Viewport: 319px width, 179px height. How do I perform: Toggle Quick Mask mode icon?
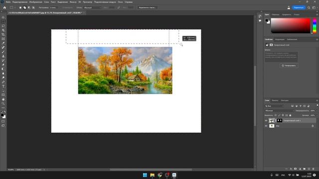coord(3,121)
